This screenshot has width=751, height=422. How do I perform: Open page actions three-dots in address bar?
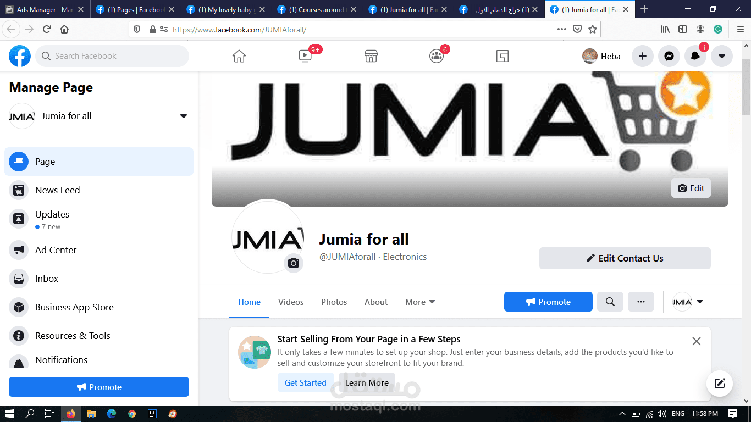point(561,29)
